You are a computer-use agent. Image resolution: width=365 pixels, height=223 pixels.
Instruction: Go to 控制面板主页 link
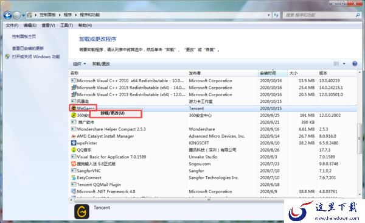[x=24, y=37]
